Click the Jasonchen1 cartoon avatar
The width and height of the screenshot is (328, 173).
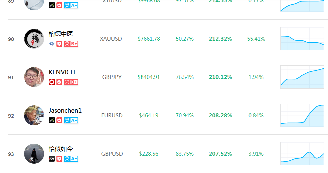[x=34, y=115]
